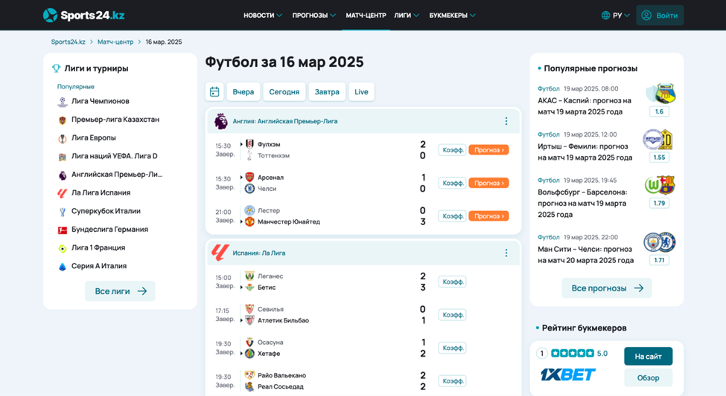The width and height of the screenshot is (726, 396).
Task: Click the Manchester United crest
Action: pyautogui.click(x=249, y=222)
